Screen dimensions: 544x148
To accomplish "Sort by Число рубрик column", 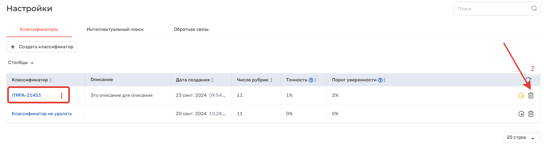I will pyautogui.click(x=271, y=80).
